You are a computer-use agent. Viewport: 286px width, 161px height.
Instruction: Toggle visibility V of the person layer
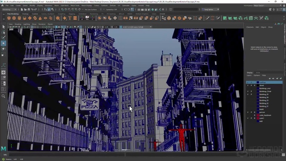coord(248,112)
